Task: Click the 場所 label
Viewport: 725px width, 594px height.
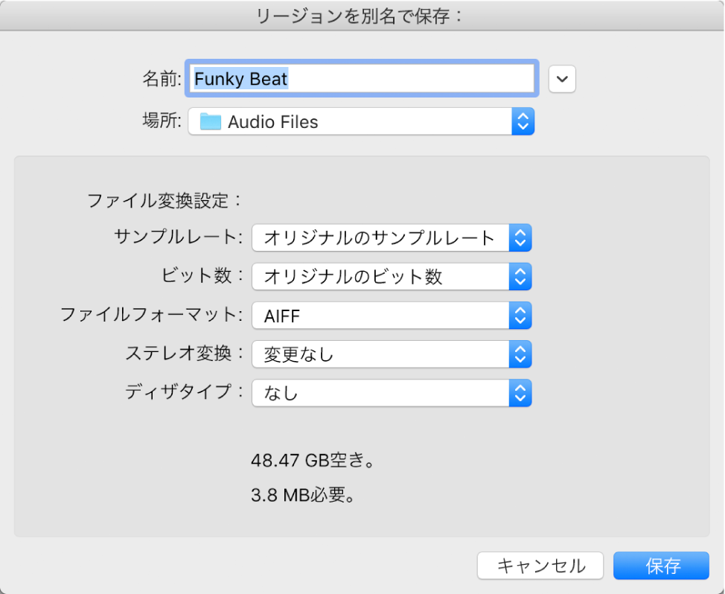Action: point(162,121)
